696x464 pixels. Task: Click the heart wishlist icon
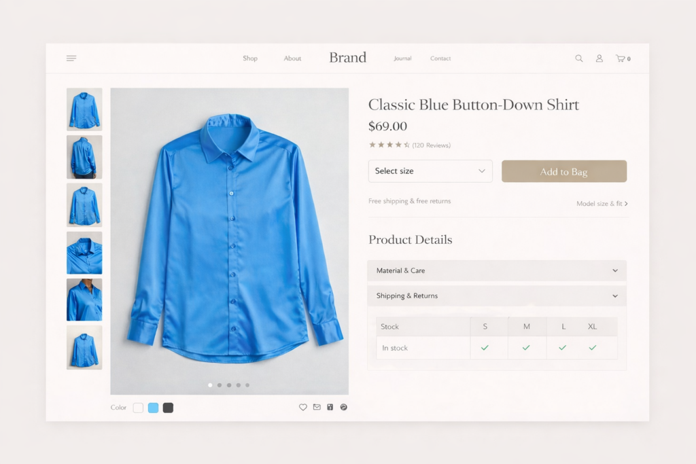click(303, 407)
